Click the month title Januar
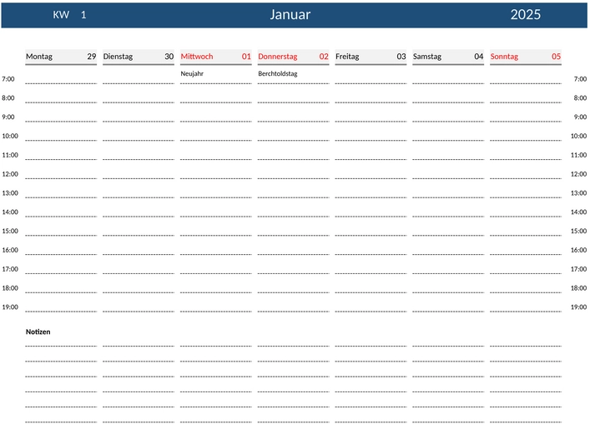 tap(290, 15)
